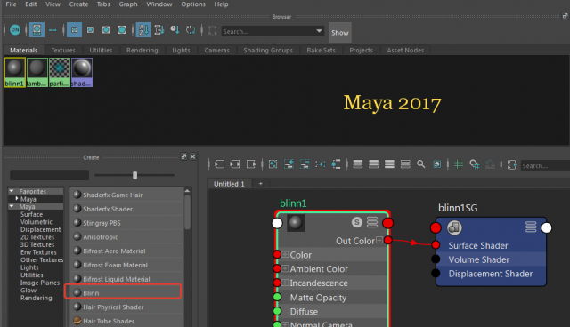Rearrange the graph layout
The image size is (570, 327).
(x=321, y=164)
